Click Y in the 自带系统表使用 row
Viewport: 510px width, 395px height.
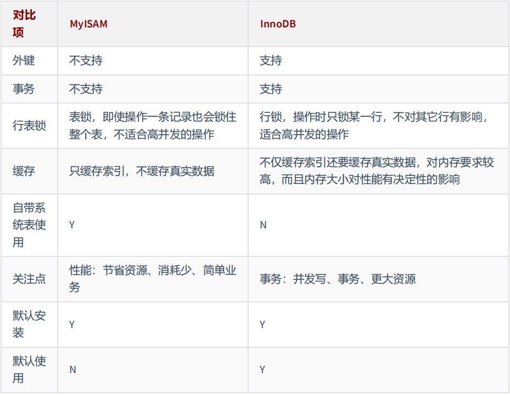click(72, 225)
